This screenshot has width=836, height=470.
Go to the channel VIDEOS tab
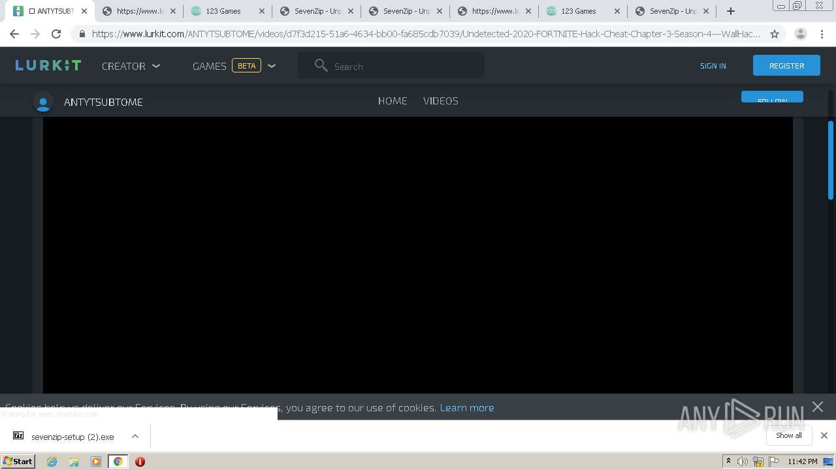(x=441, y=101)
